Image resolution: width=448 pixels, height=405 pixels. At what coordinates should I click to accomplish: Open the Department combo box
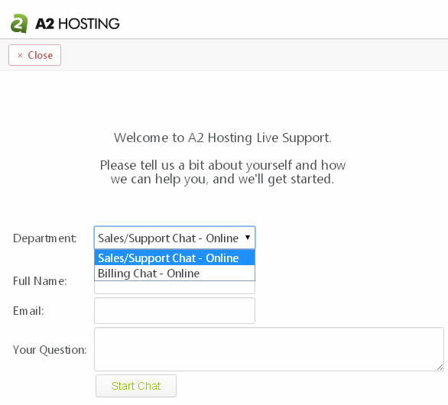click(x=174, y=238)
